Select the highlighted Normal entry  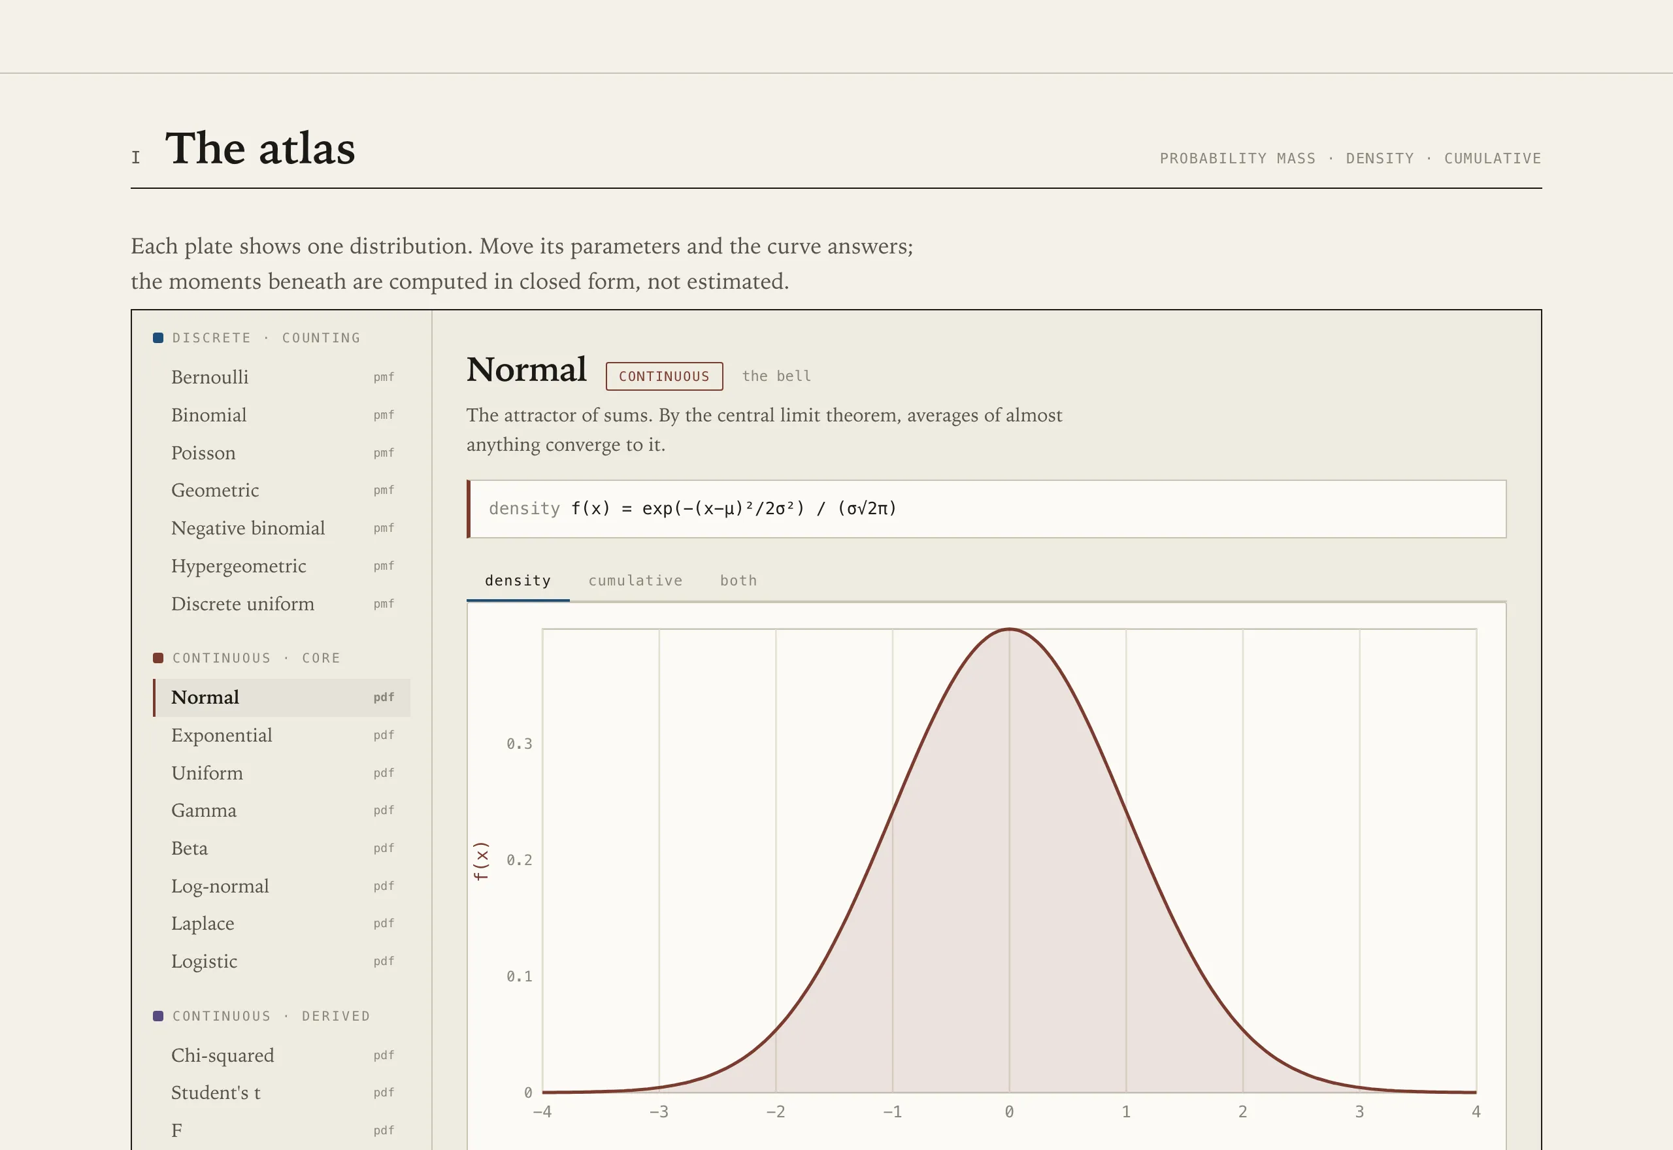coord(282,697)
